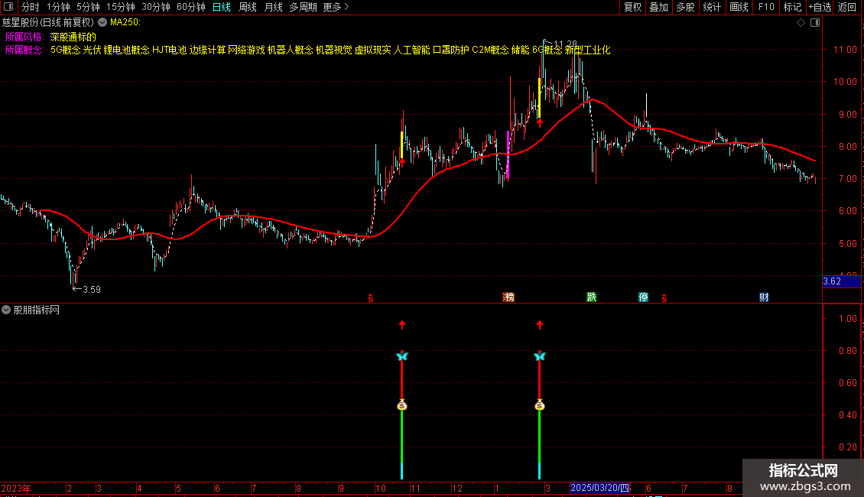
Task: Click the 5G概念 concept tag
Action: click(65, 50)
